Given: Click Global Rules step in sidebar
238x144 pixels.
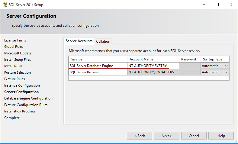Looking at the screenshot, I should 14,47.
